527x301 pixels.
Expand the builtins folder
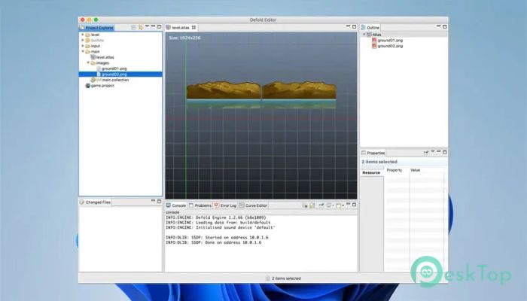[83, 40]
